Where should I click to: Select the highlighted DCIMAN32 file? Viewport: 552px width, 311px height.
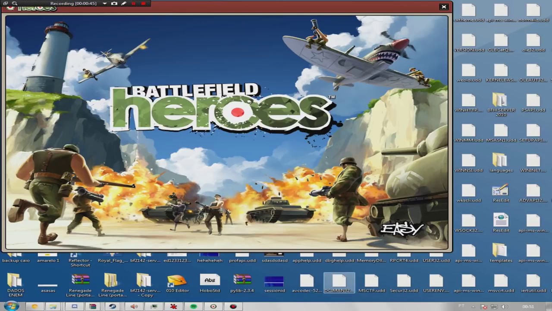pos(339,283)
